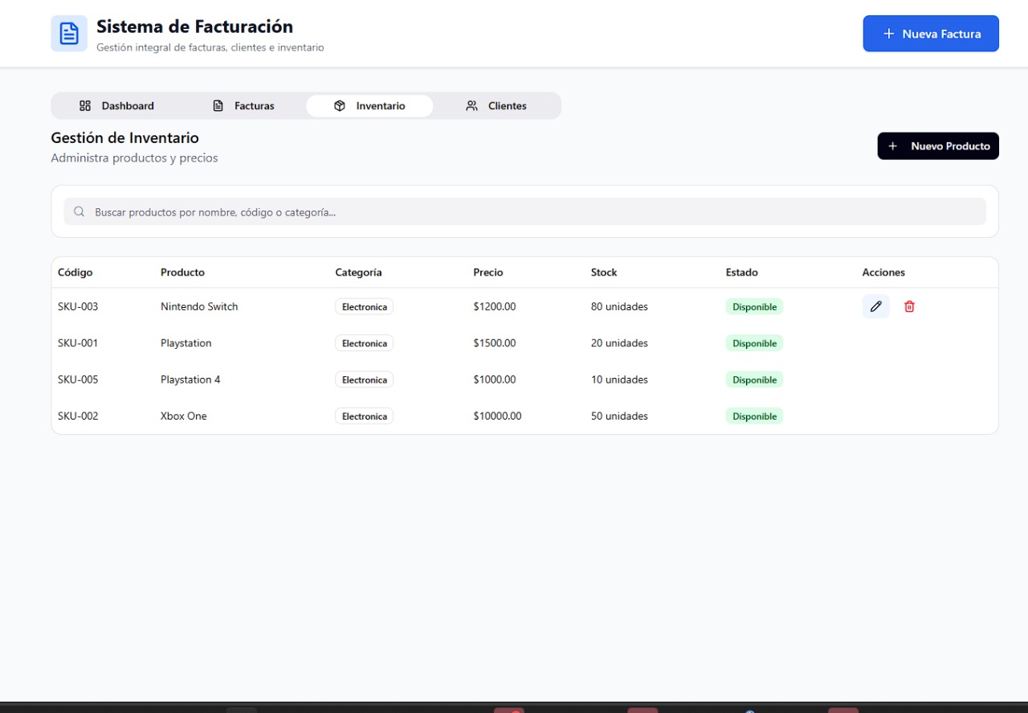
Task: Click the red trash delete icon
Action: pos(909,306)
